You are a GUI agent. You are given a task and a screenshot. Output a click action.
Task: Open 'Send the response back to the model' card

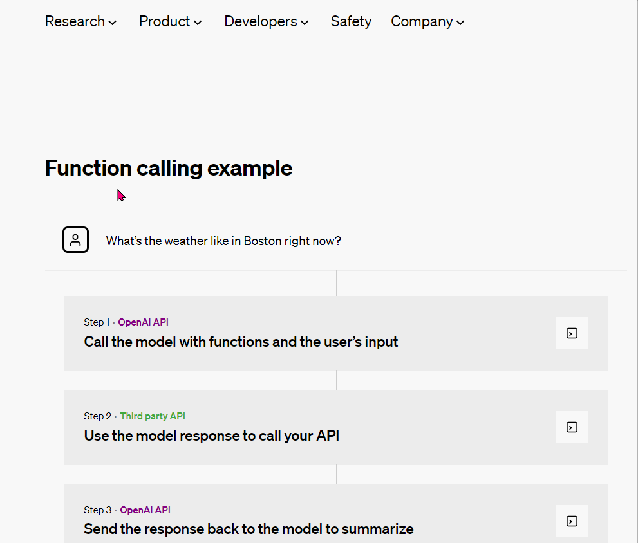point(336,513)
